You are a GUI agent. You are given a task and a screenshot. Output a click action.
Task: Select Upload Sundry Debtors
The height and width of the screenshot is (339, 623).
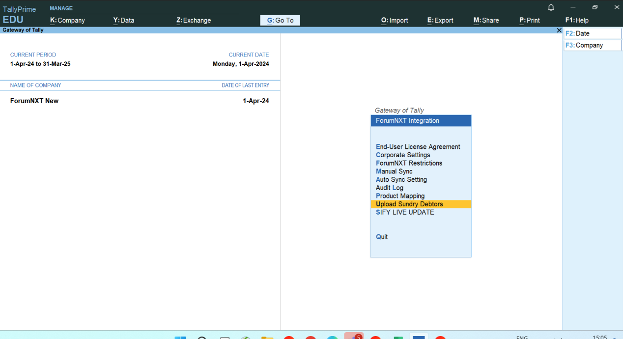(421, 204)
